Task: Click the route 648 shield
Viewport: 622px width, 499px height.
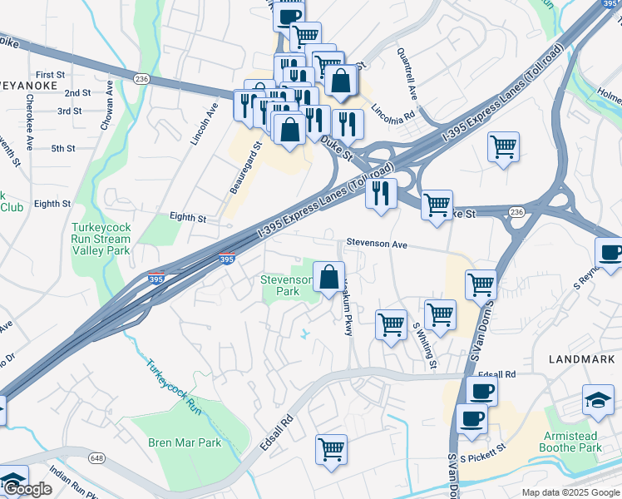Action: click(96, 458)
